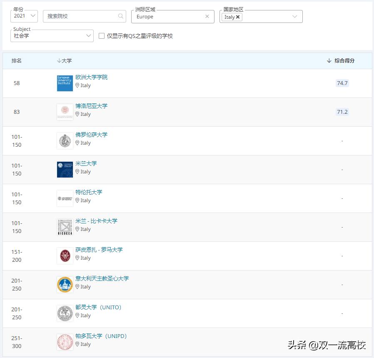Toggle the 综合得分 sort direction arrow
The image size is (374, 358).
click(x=329, y=60)
